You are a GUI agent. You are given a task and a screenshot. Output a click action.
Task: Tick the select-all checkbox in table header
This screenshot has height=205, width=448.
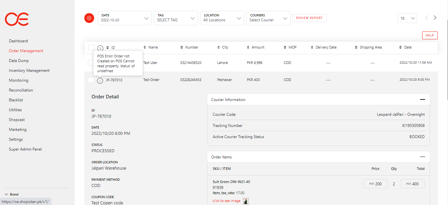click(91, 48)
